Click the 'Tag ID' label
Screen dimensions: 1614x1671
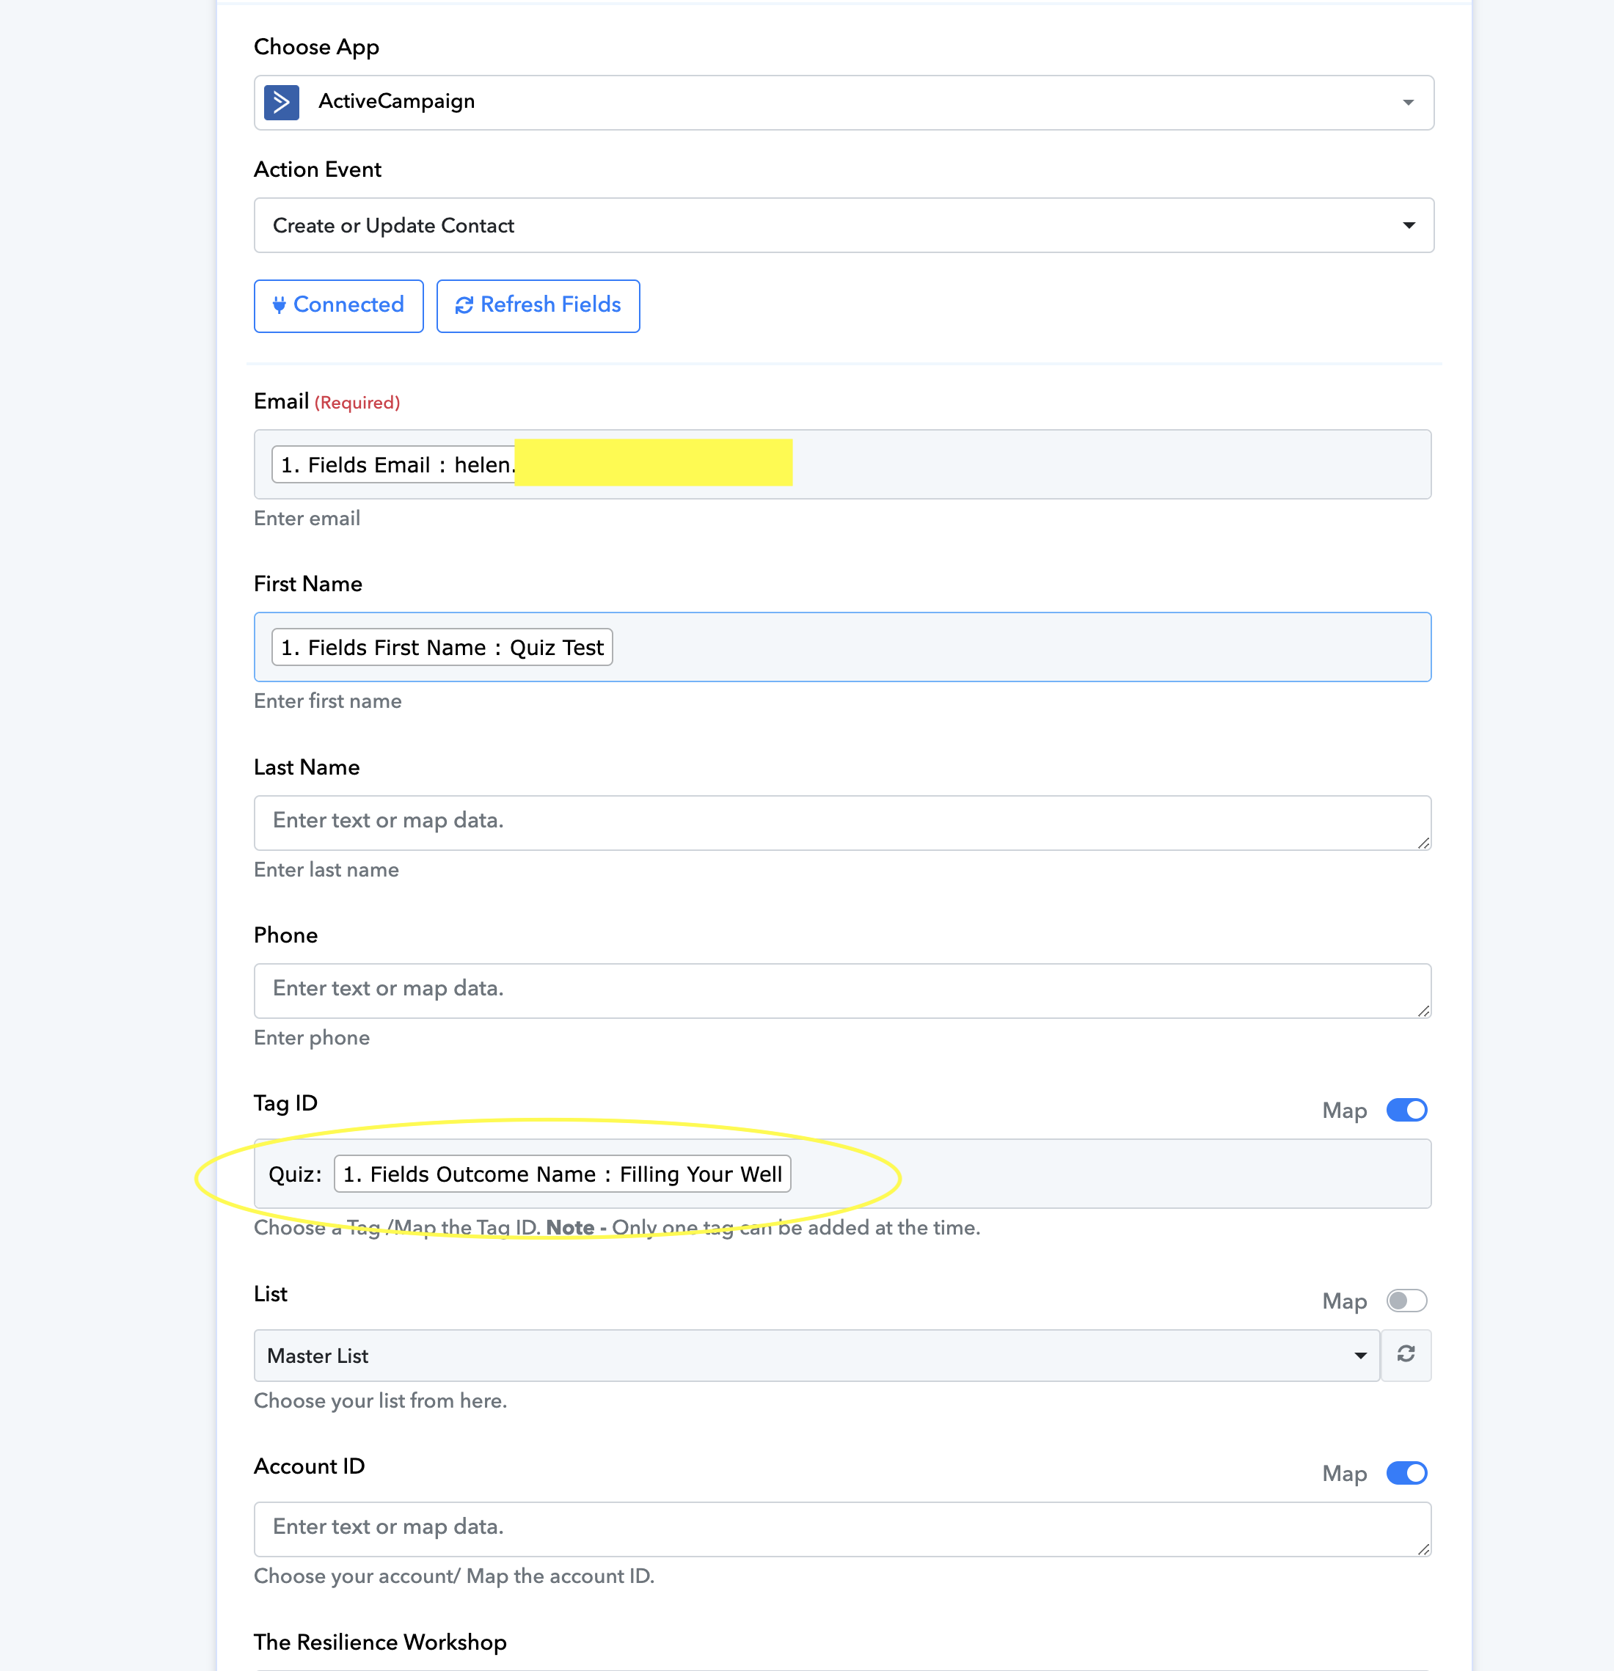tap(285, 1103)
